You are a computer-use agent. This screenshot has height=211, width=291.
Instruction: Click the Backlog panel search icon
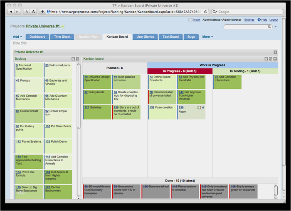pos(73,59)
